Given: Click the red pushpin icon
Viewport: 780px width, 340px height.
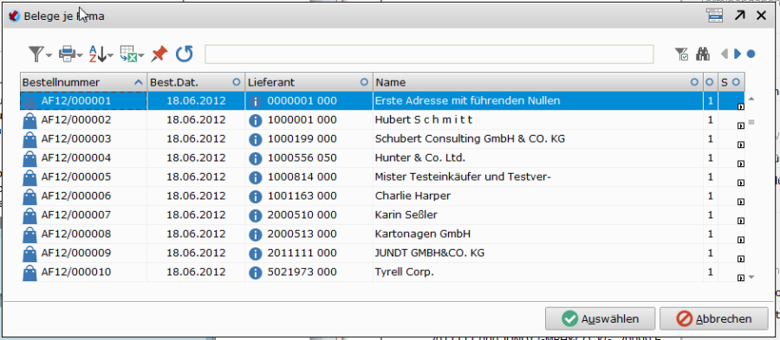Looking at the screenshot, I should (x=159, y=54).
